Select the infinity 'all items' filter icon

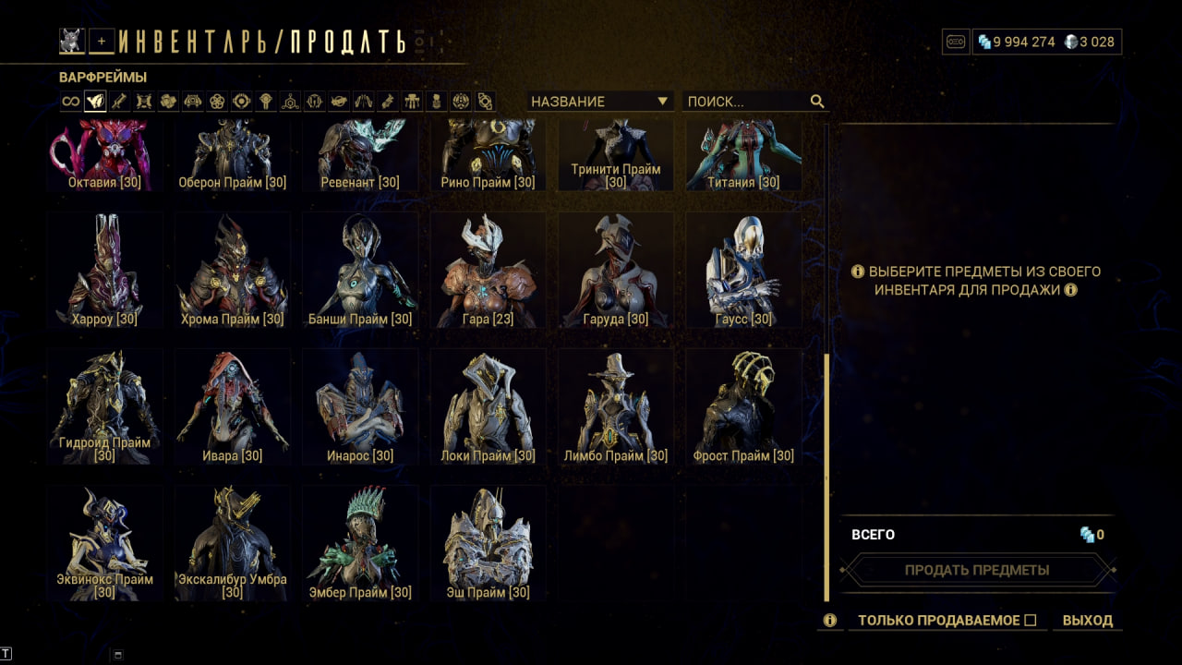(71, 102)
